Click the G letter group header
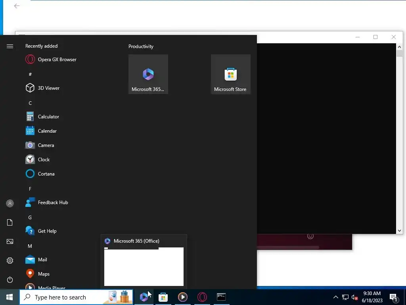This screenshot has height=305, width=406. pyautogui.click(x=30, y=217)
